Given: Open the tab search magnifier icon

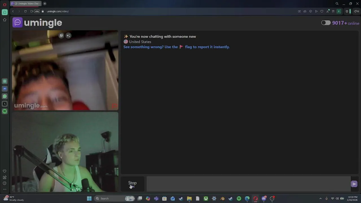Looking at the screenshot, I should click(337, 4).
